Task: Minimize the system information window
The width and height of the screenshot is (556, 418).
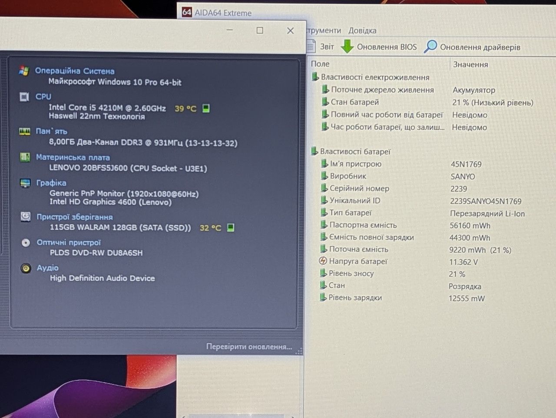Action: coord(230,30)
